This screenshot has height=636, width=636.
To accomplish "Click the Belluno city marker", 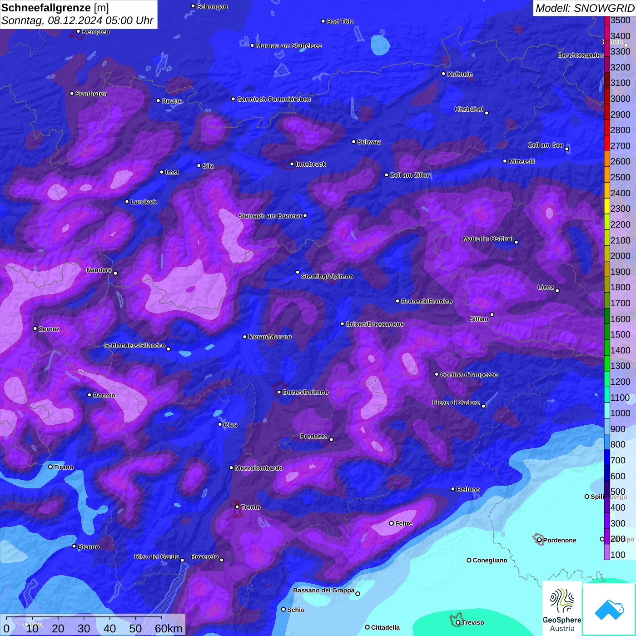I will point(452,489).
